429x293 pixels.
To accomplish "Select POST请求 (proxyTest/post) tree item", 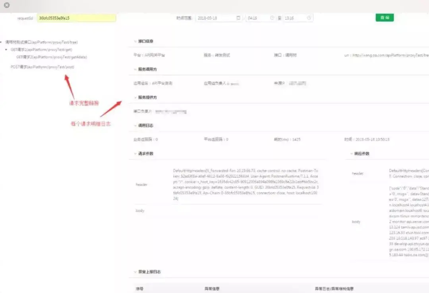I will (x=43, y=67).
